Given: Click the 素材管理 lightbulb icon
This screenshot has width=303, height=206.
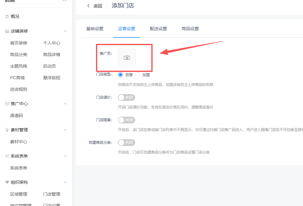Looking at the screenshot, I should point(7,130).
